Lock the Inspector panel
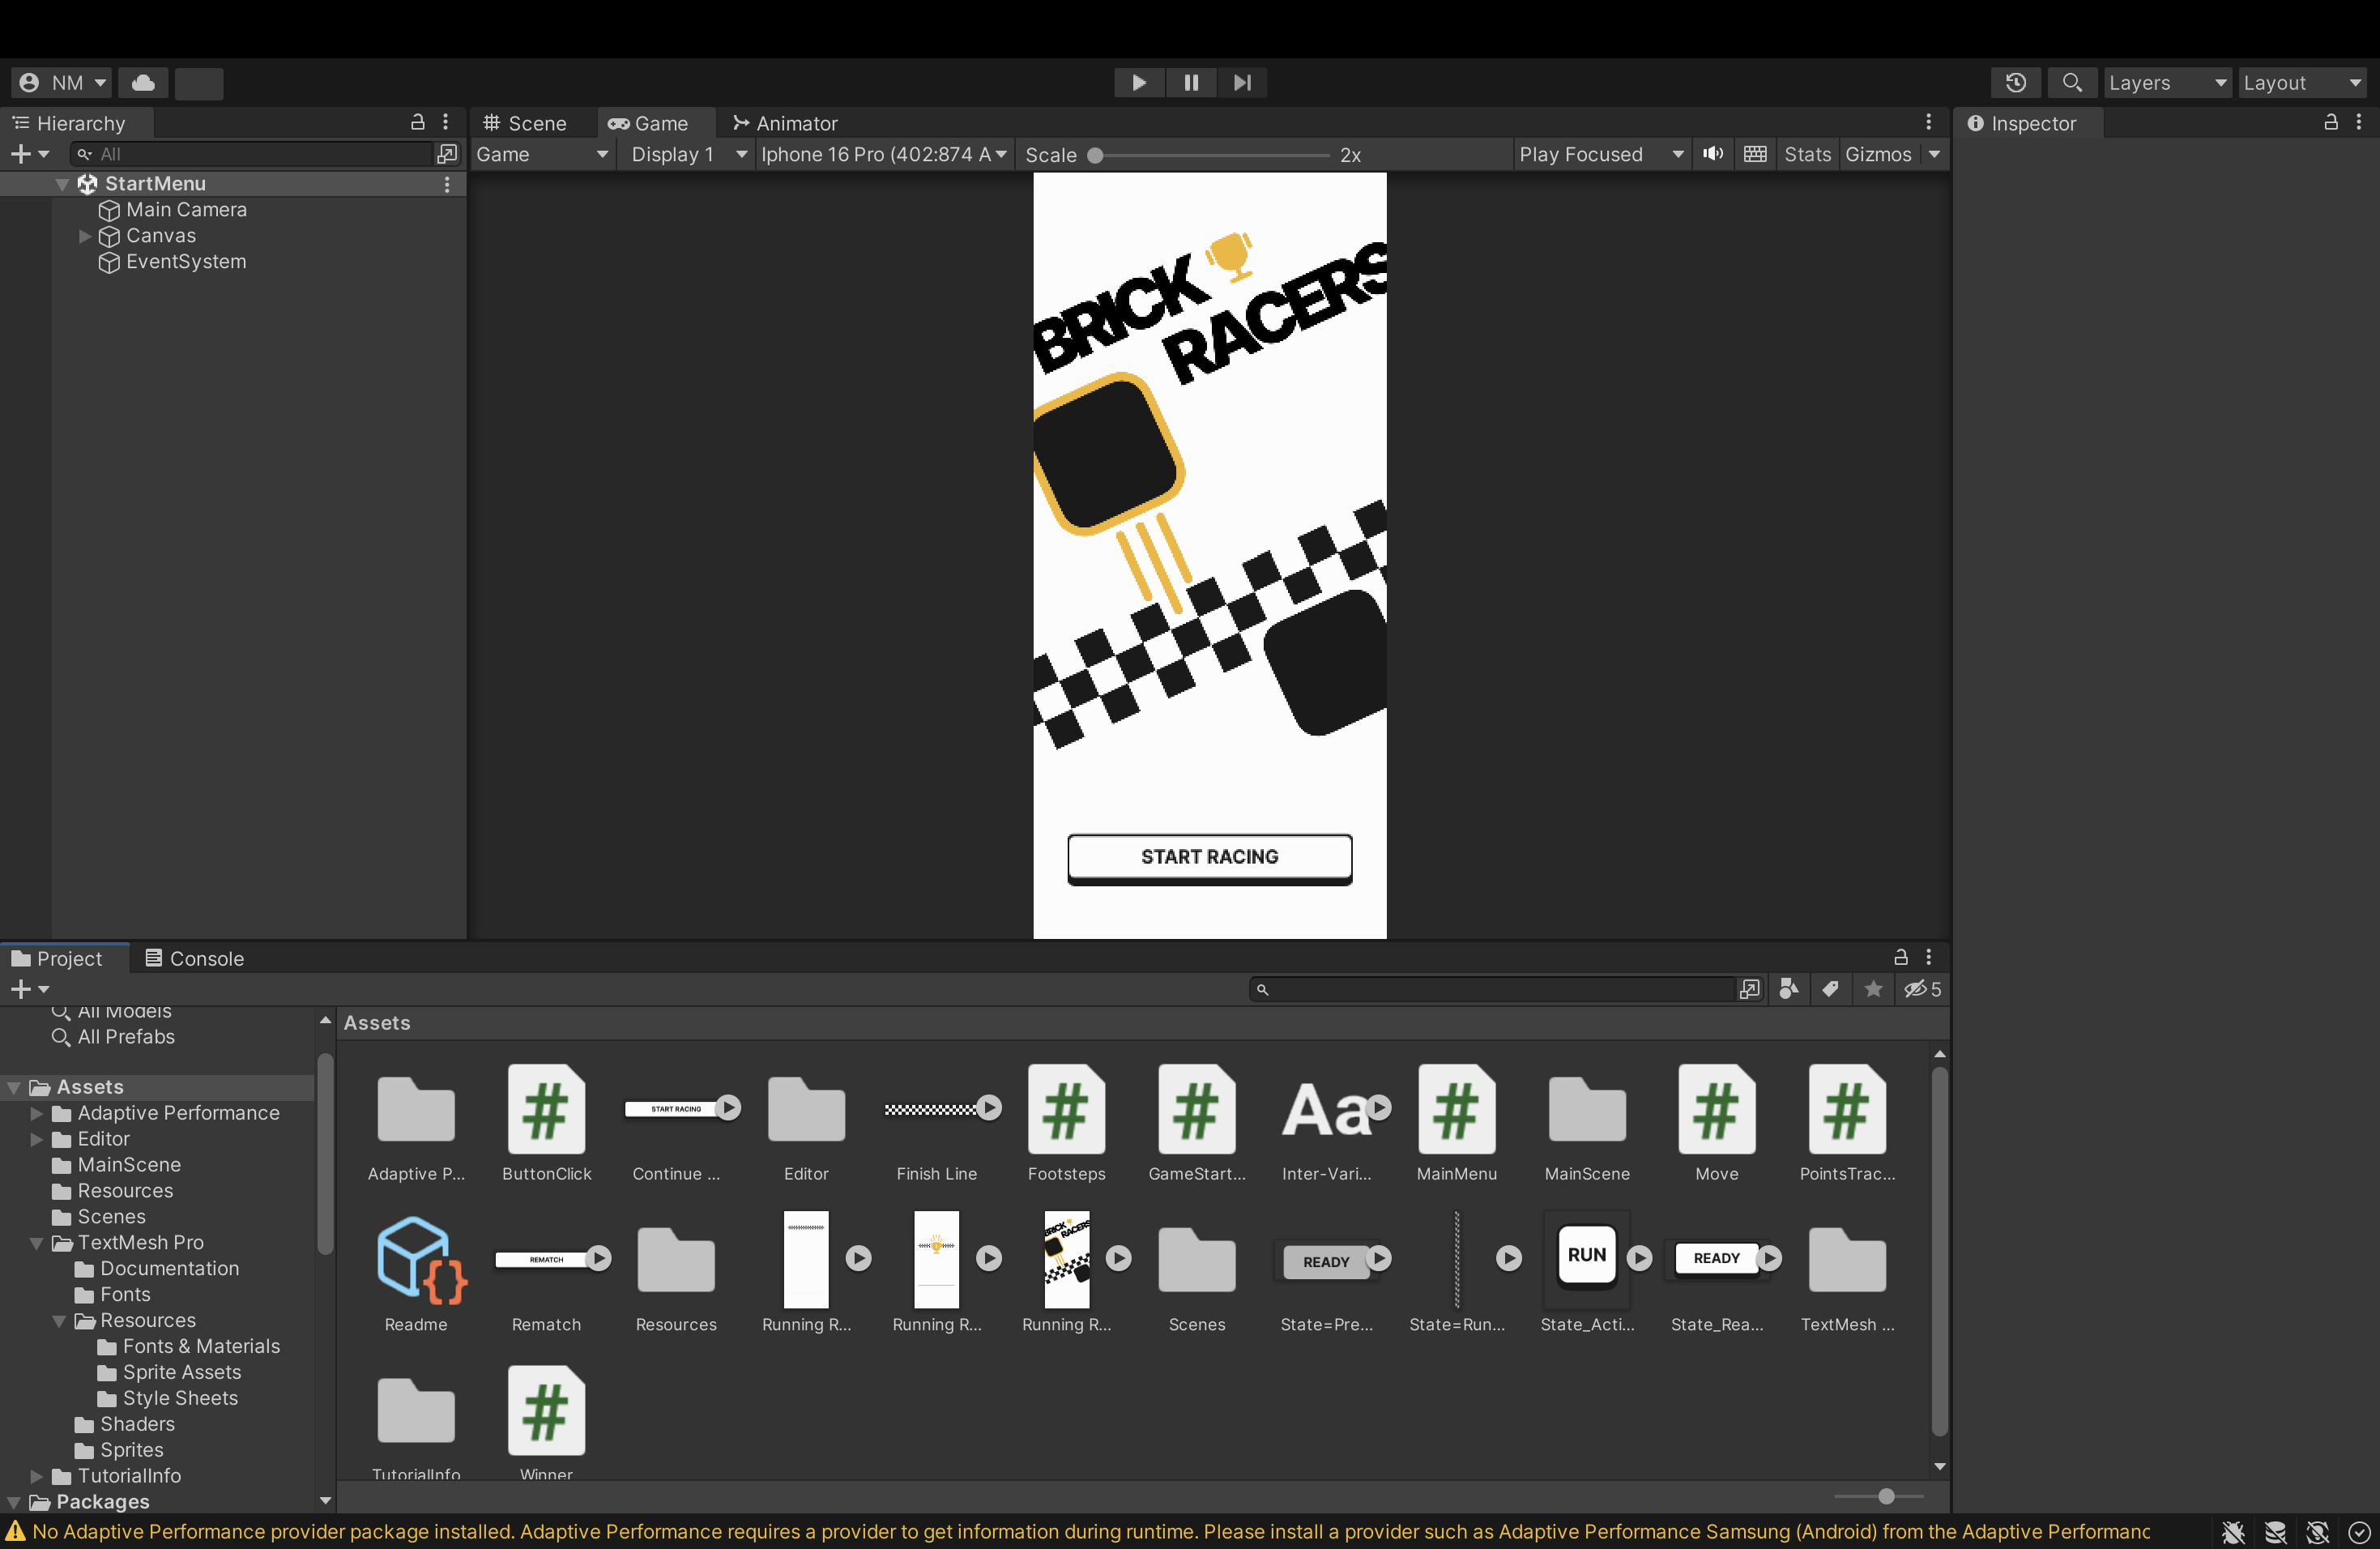Image resolution: width=2380 pixels, height=1549 pixels. 2330,123
